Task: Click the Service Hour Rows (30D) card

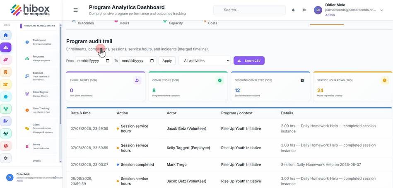Action: pos(353,86)
